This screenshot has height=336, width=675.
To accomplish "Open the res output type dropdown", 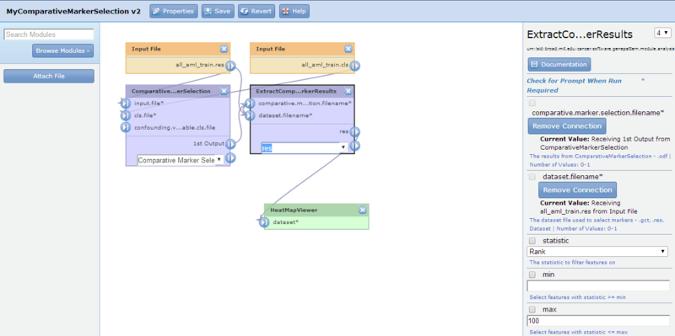I will [x=305, y=148].
